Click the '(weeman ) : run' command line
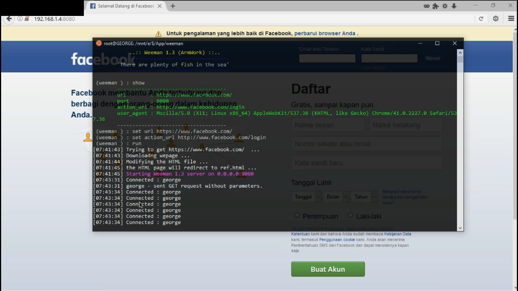Screen dimensions: 518x291 coord(119,144)
